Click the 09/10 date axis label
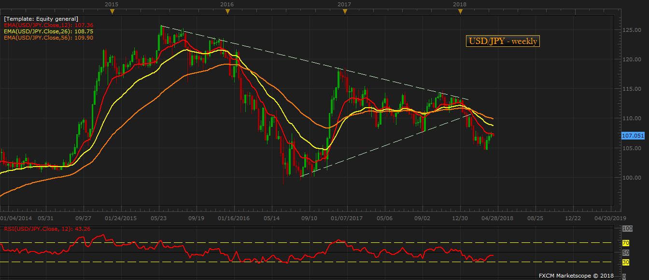649x280 pixels. pos(310,218)
